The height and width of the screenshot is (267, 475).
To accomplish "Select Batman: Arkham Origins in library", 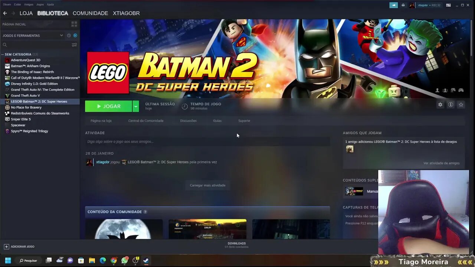I will coord(30,66).
